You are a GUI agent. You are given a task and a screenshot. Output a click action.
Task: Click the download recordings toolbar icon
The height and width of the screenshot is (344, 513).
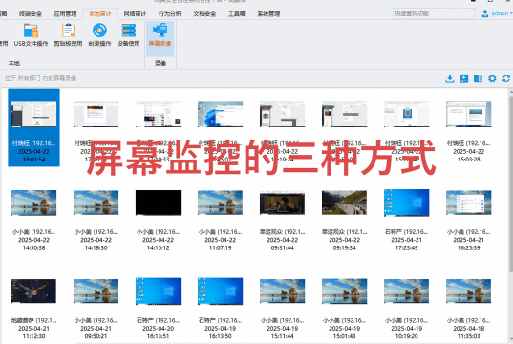[450, 78]
